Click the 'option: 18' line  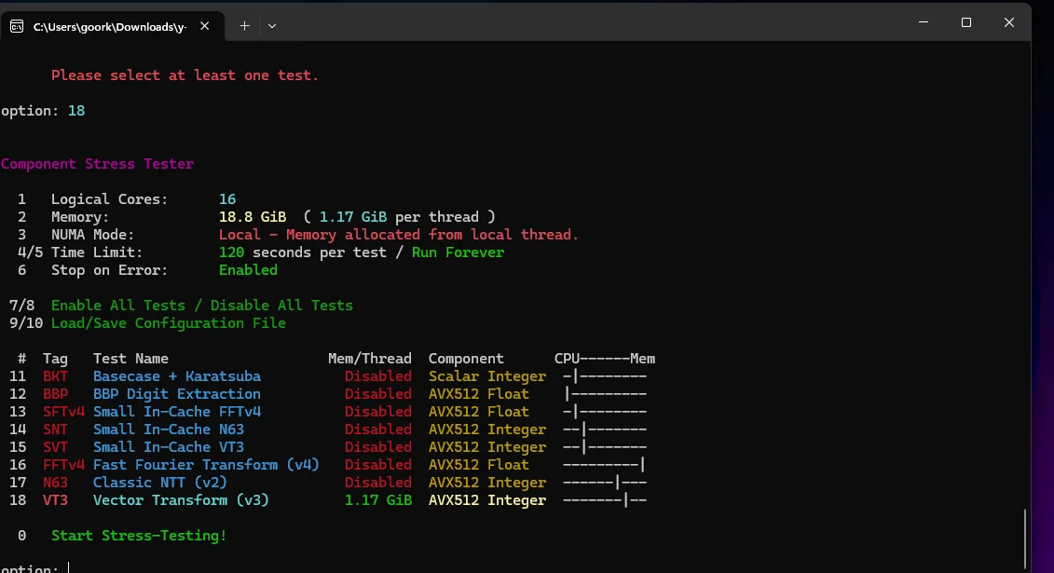(43, 111)
